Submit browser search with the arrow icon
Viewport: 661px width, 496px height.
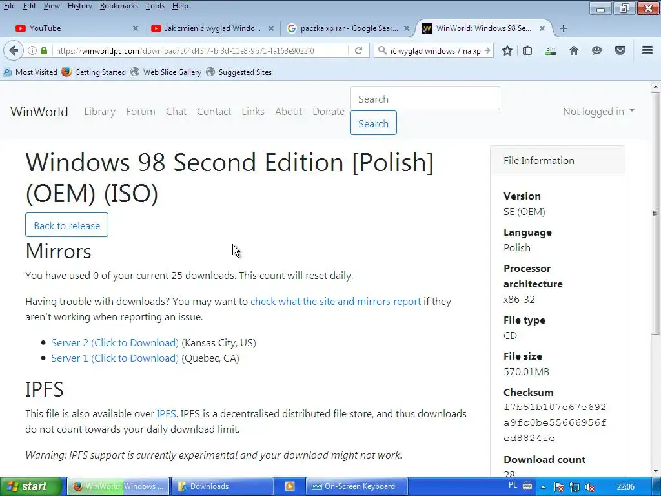(x=487, y=50)
